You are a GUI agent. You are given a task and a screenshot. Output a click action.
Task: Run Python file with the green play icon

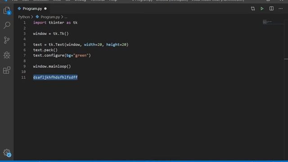pyautogui.click(x=262, y=9)
